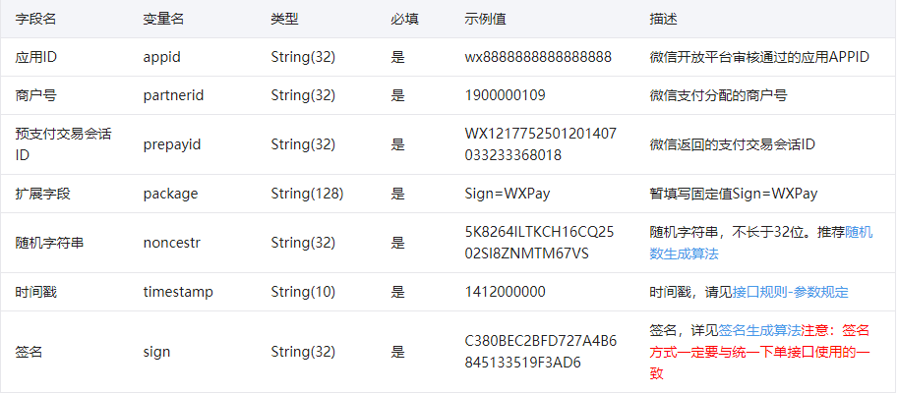Select the String(128) type cell

click(x=307, y=194)
